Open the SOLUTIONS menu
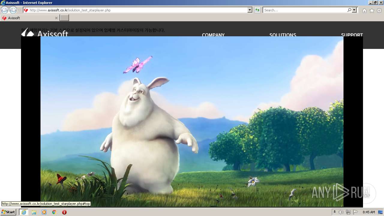The width and height of the screenshot is (384, 216). tap(283, 35)
